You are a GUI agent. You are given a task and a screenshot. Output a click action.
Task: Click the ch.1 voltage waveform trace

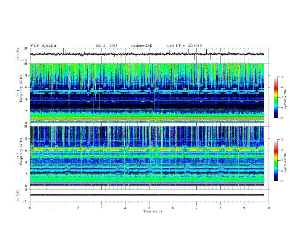click(x=147, y=54)
